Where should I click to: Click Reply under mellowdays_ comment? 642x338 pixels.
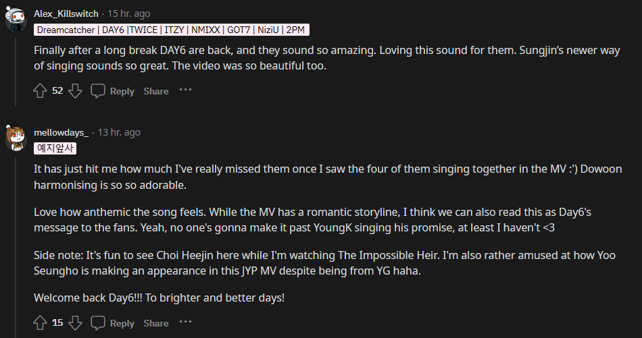(122, 323)
